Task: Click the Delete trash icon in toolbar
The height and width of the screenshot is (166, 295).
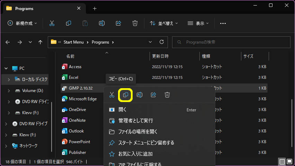Action: pos(135,23)
